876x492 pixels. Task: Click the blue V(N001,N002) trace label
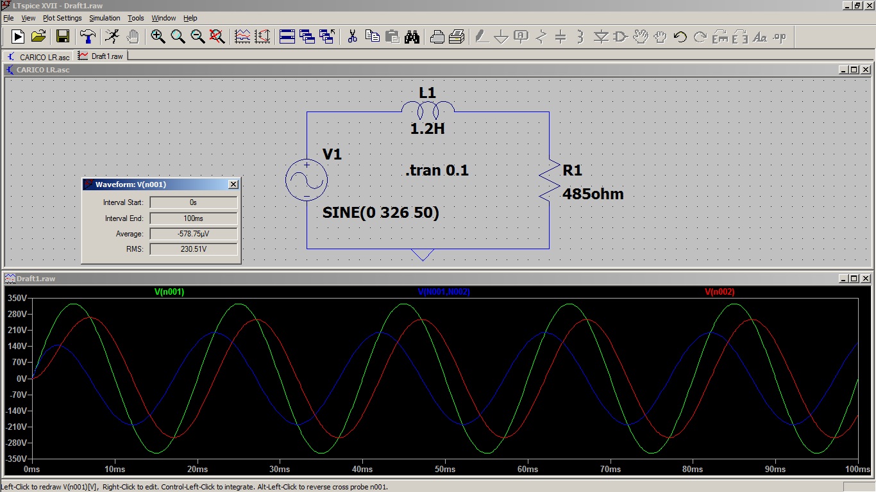point(444,292)
